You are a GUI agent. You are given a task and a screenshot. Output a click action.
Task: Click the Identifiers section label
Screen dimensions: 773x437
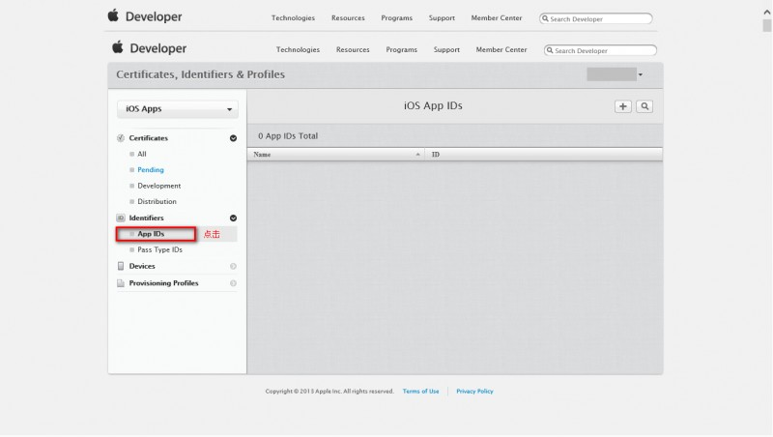(x=147, y=218)
